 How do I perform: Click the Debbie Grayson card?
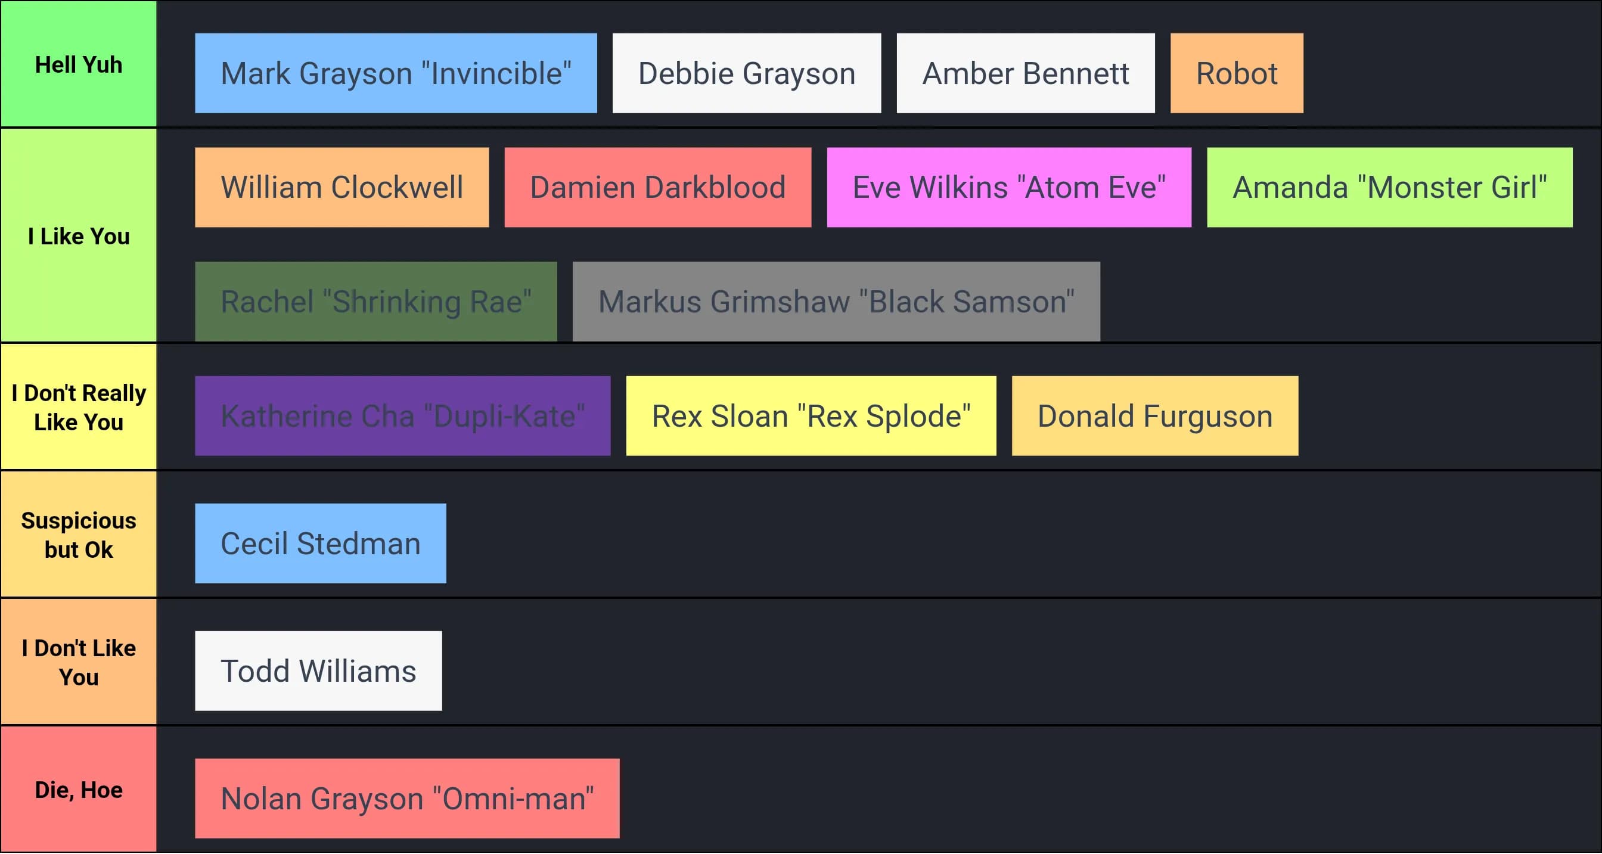coord(746,73)
